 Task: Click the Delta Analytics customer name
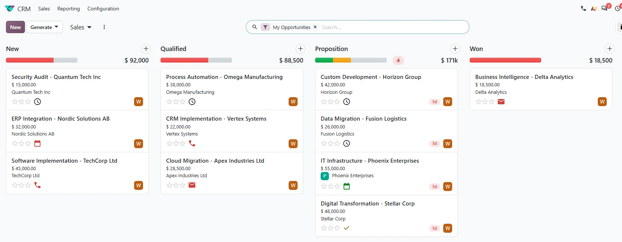(491, 92)
